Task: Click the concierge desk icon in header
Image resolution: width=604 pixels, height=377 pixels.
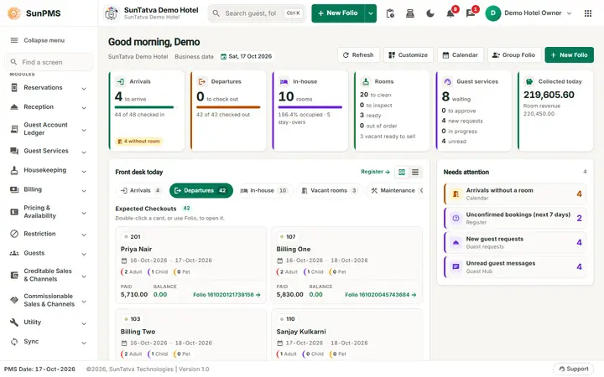Action: [x=410, y=13]
